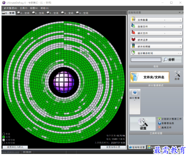Click the 连续文件 contiguous files icon
The height and width of the screenshot is (159, 188).
(x=133, y=26)
